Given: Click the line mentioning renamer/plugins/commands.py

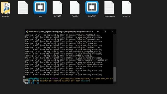Looking at the screenshot, I should point(62,39).
